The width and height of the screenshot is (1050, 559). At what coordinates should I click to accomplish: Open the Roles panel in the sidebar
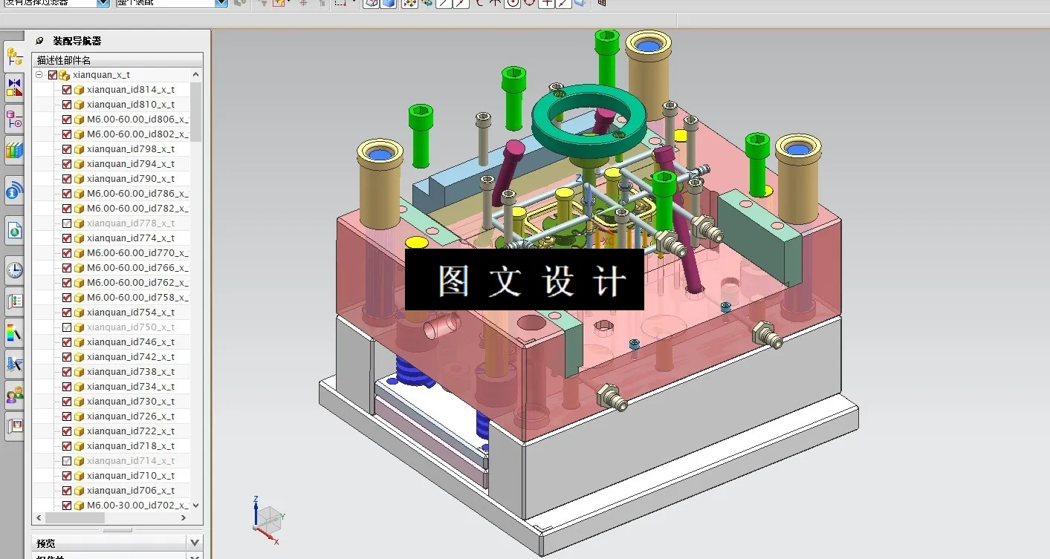click(13, 394)
